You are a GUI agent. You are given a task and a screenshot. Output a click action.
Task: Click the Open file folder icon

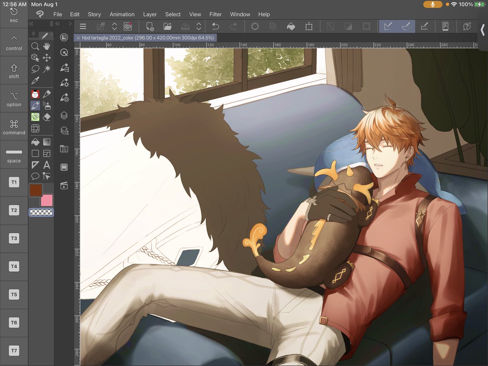tap(168, 26)
